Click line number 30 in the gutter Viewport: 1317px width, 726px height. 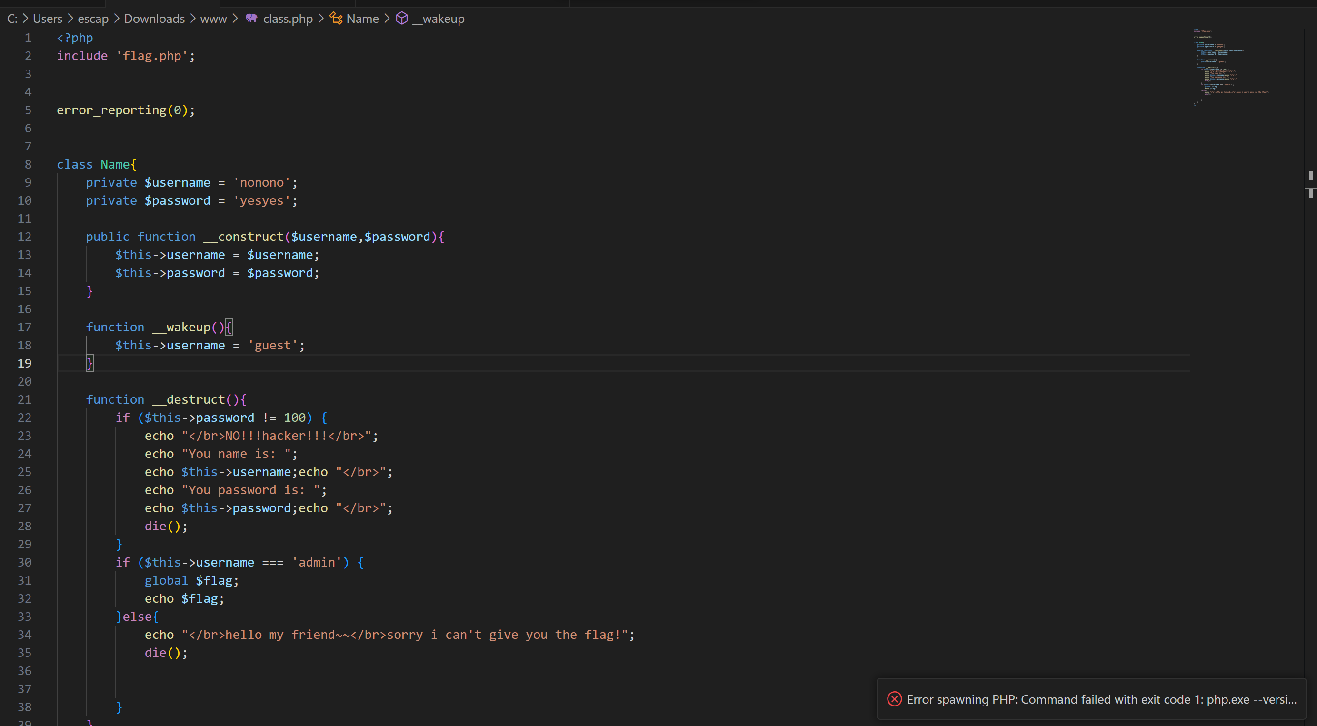(x=25, y=562)
